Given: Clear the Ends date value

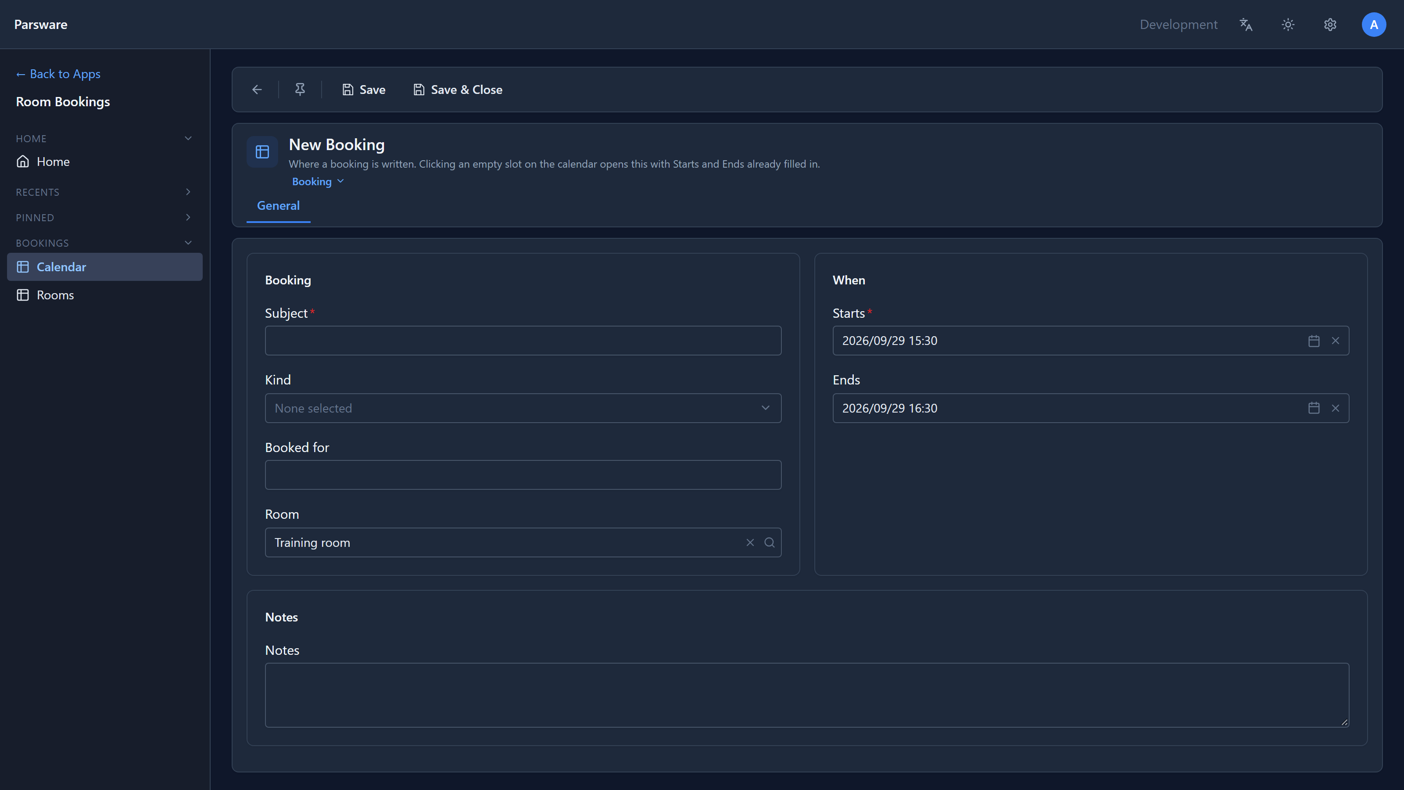Looking at the screenshot, I should (1335, 408).
